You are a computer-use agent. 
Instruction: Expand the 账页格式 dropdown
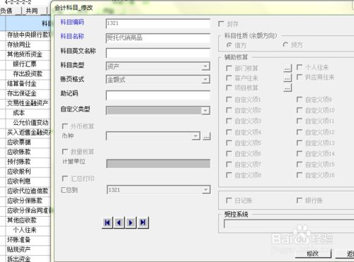205,80
